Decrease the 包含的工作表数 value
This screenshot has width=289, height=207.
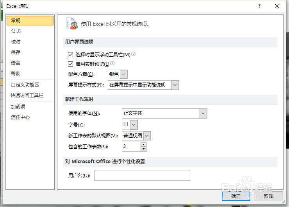tap(143, 149)
